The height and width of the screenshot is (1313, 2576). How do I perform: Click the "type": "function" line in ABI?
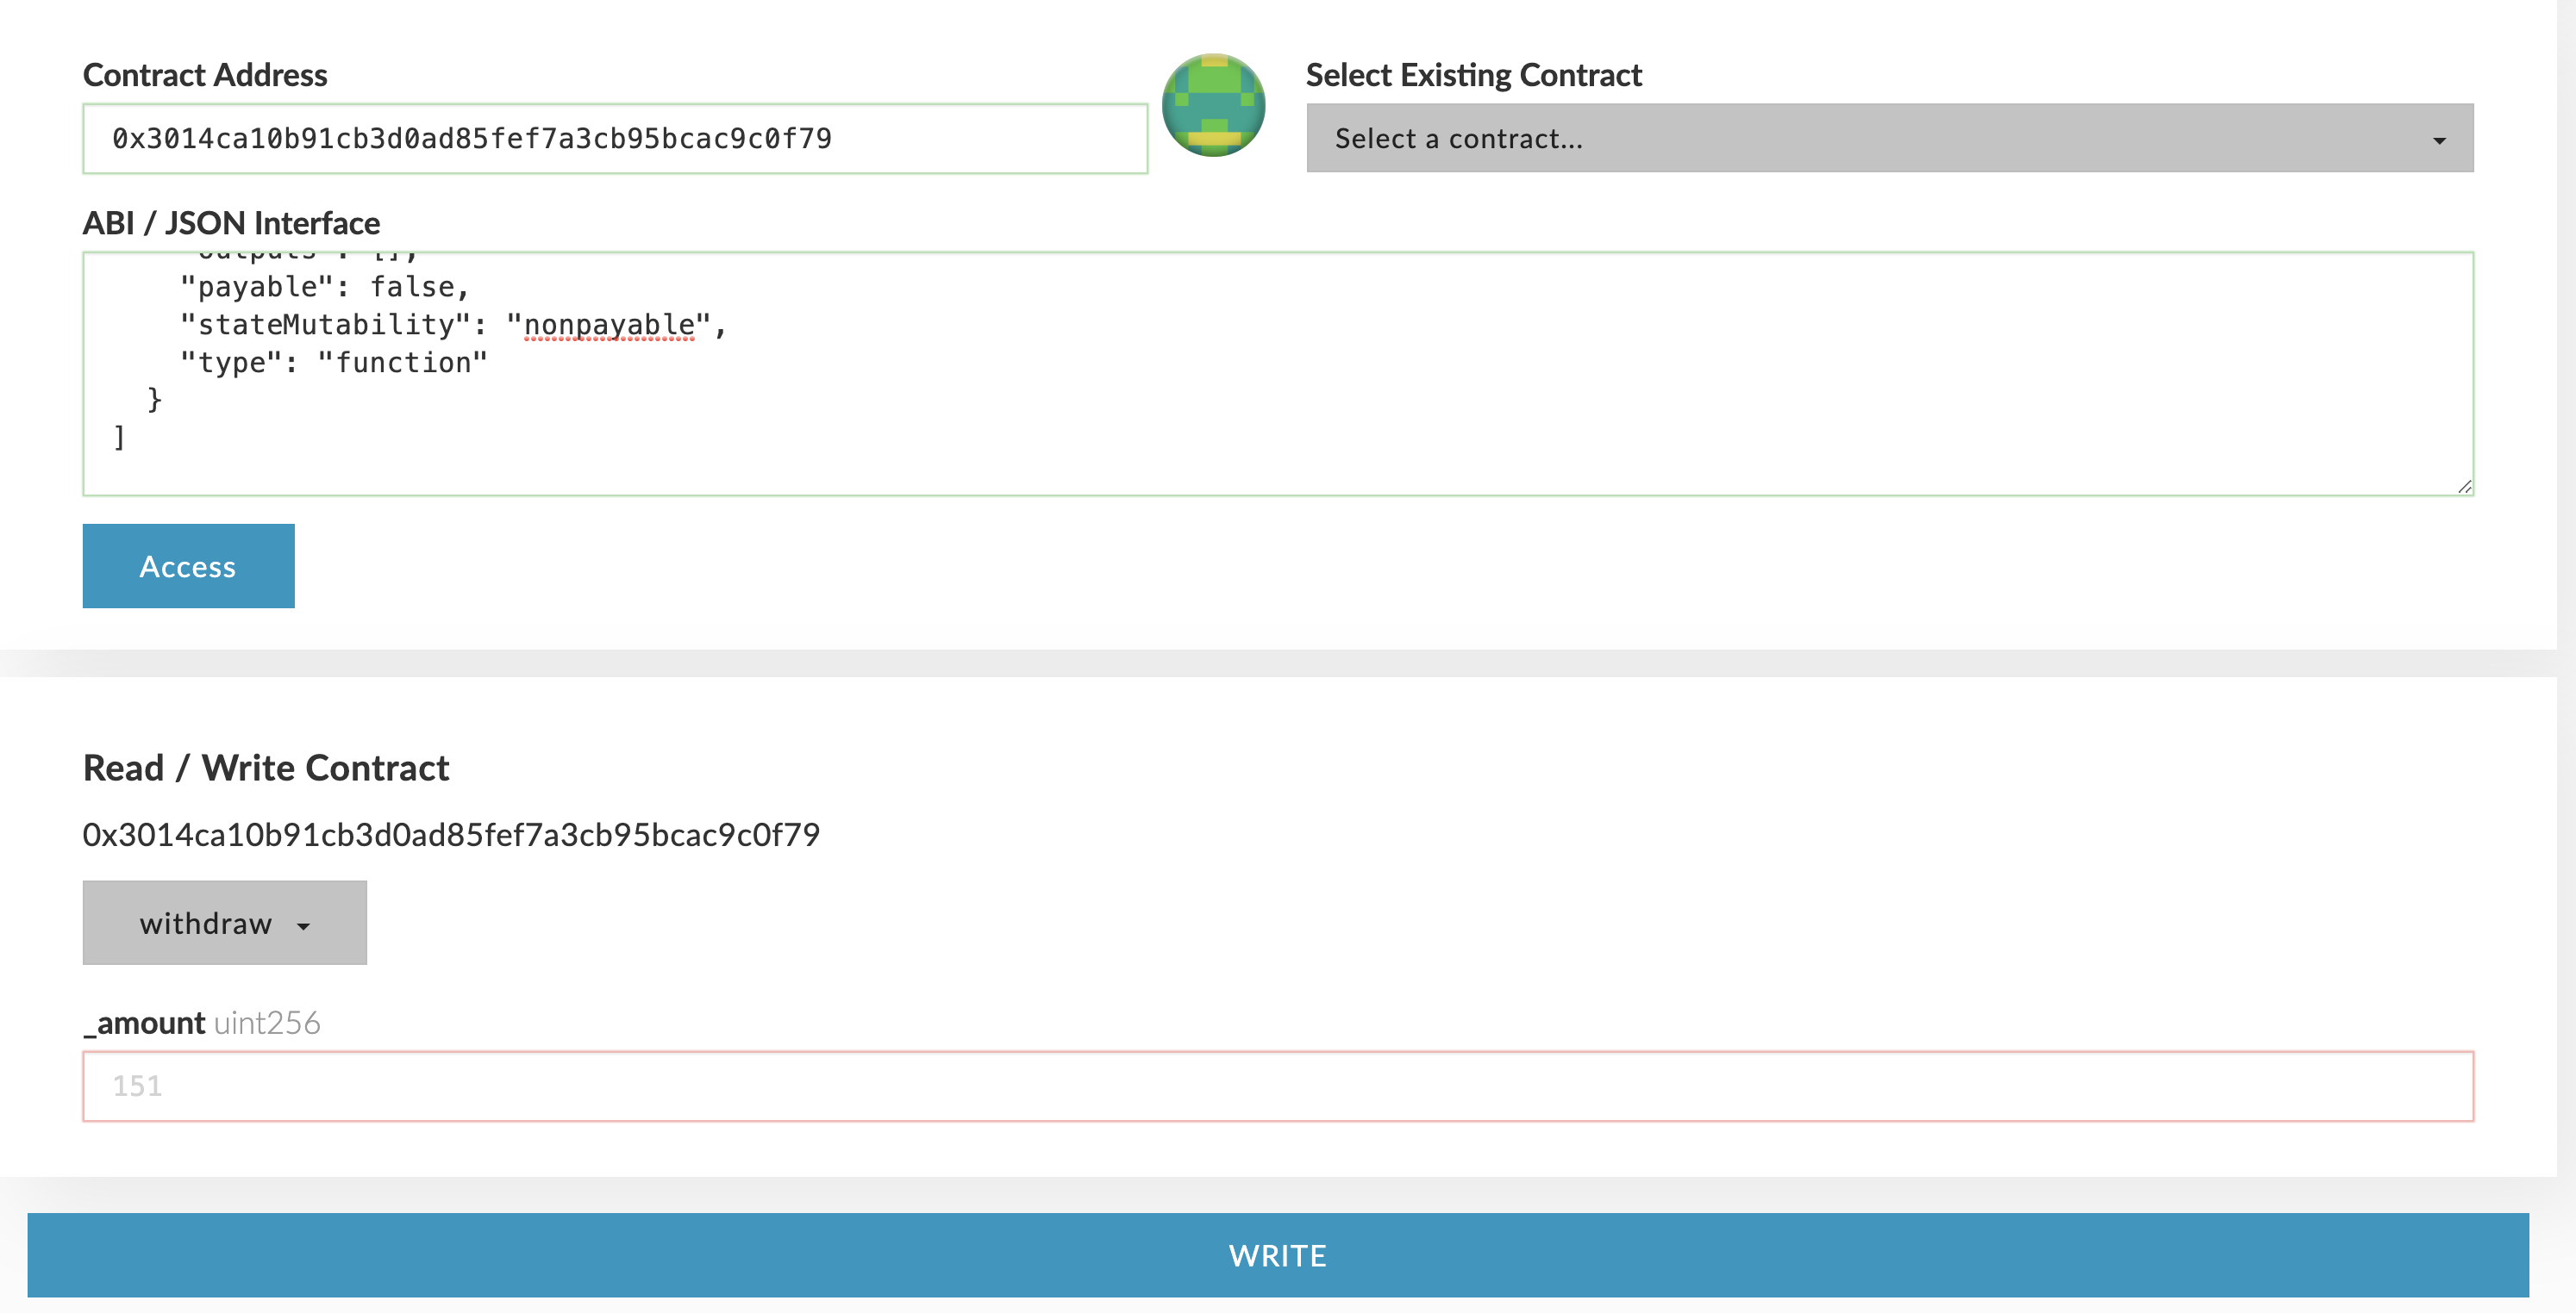coord(333,363)
